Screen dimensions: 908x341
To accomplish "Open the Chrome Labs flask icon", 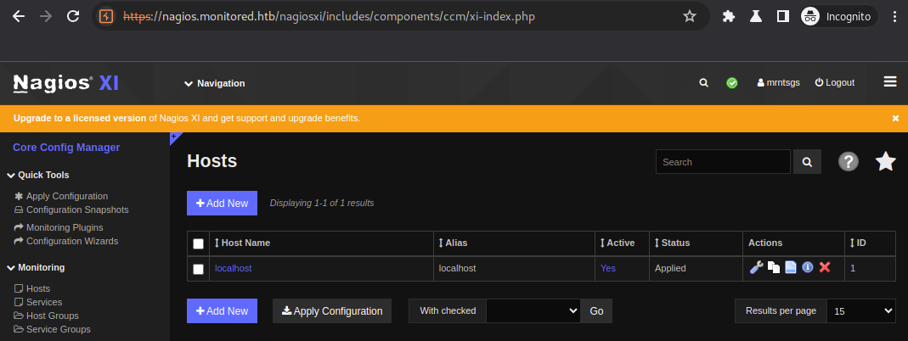I will pos(755,16).
